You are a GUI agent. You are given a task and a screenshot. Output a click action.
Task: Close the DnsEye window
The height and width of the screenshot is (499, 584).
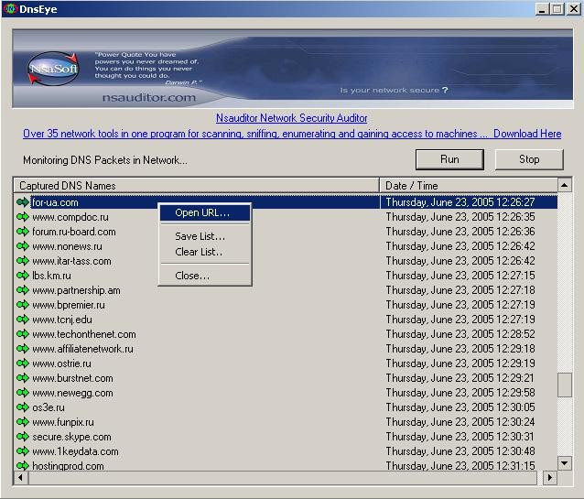(574, 9)
